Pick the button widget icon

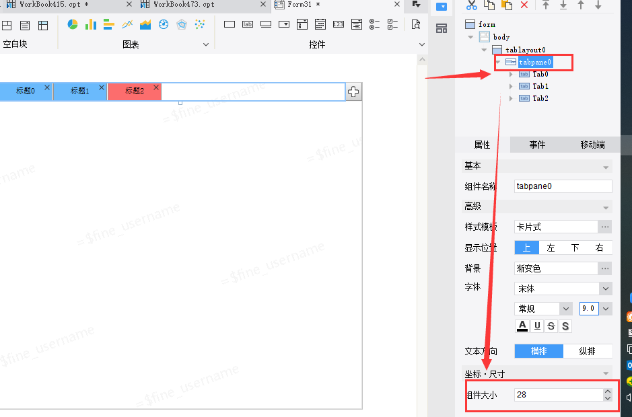click(266, 25)
